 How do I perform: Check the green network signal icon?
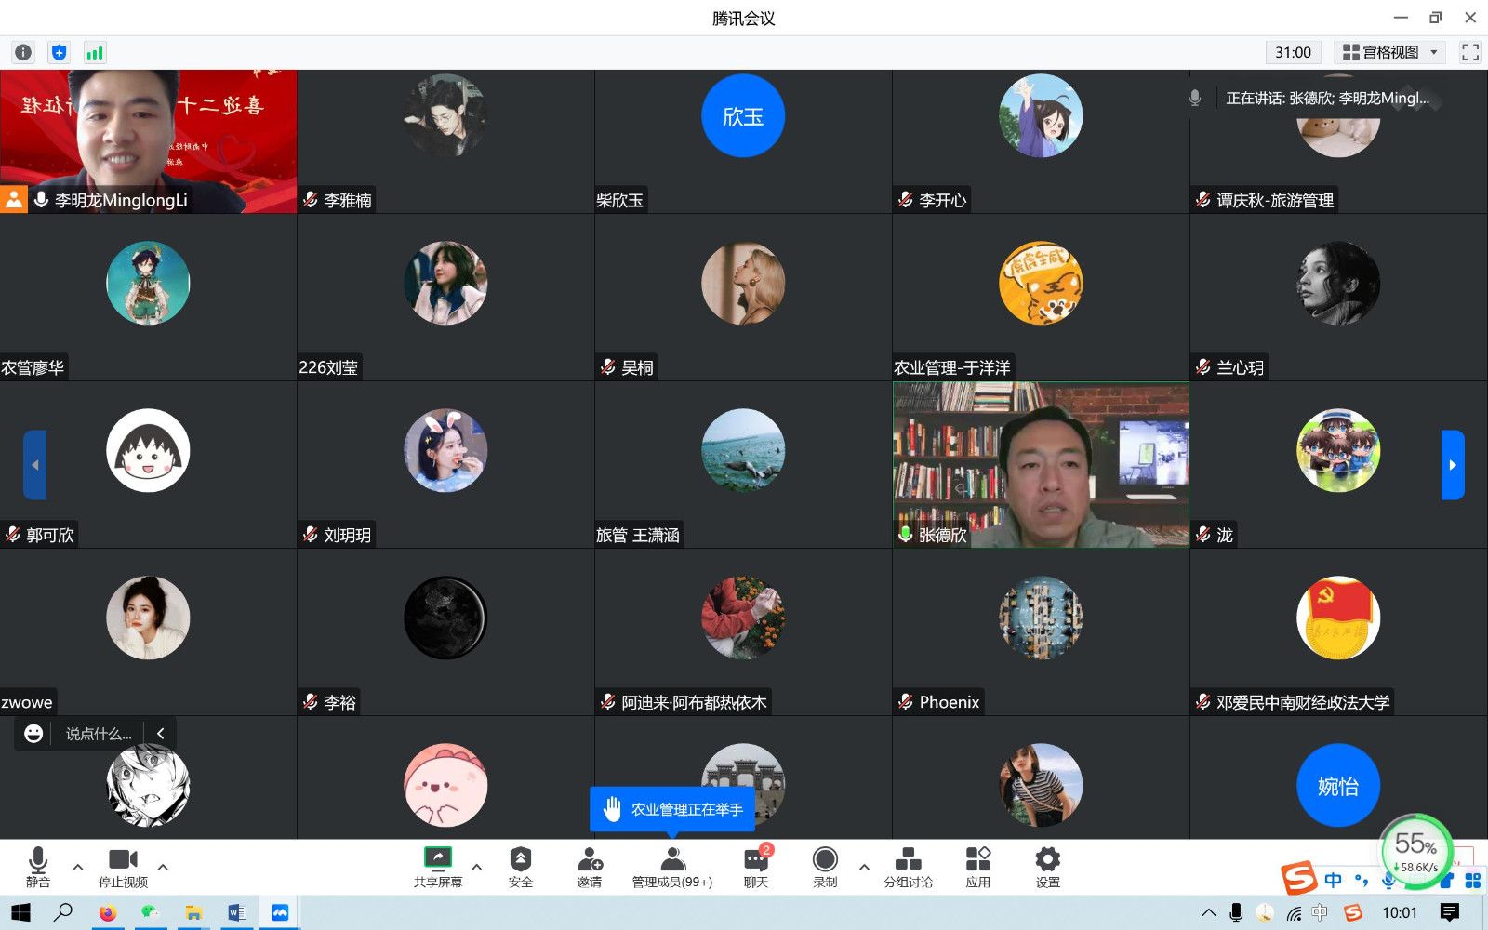coord(94,53)
